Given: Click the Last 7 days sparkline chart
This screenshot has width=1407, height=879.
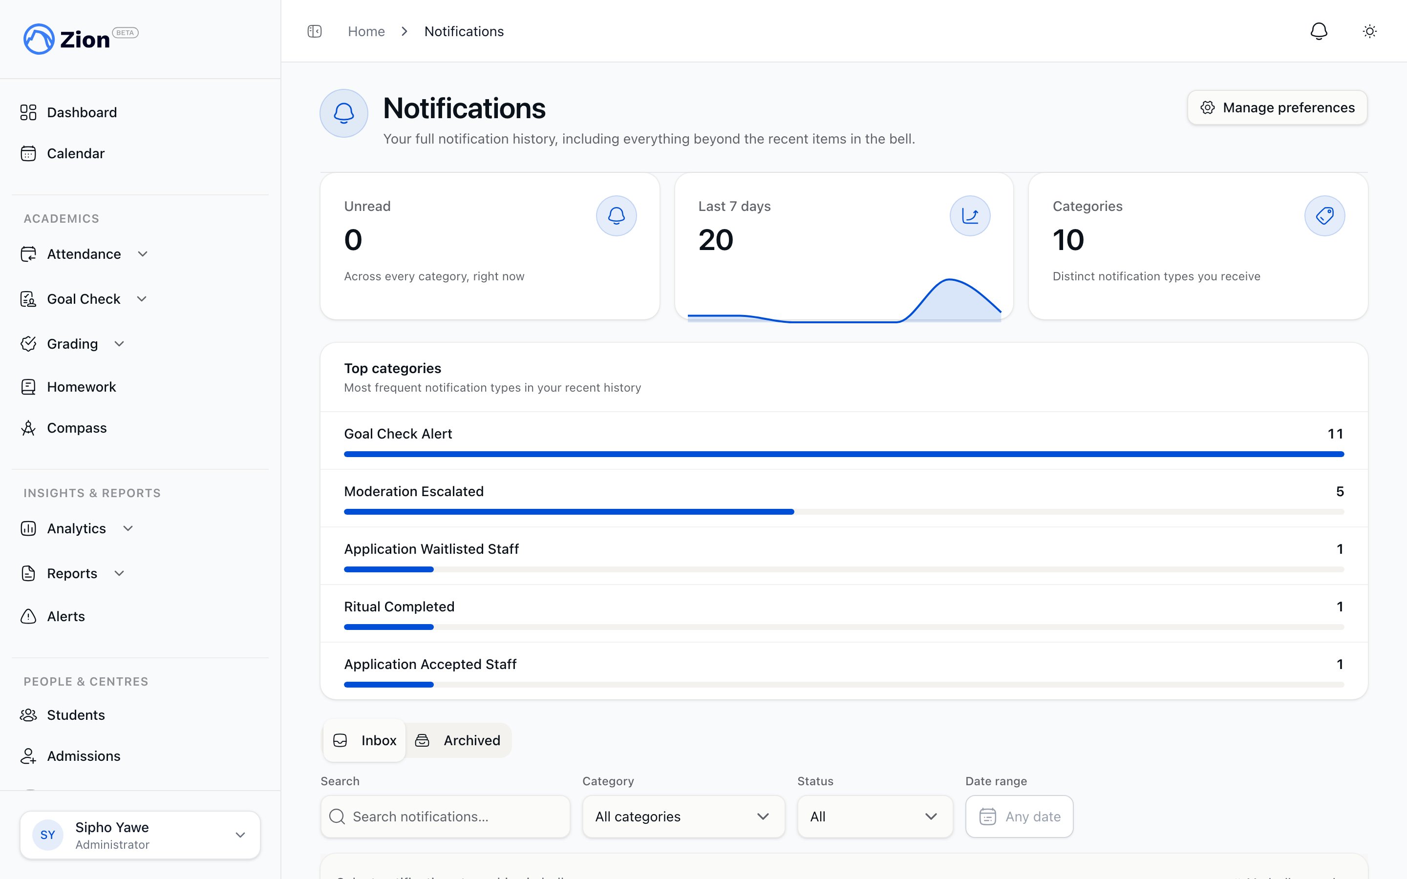Looking at the screenshot, I should pos(844,300).
